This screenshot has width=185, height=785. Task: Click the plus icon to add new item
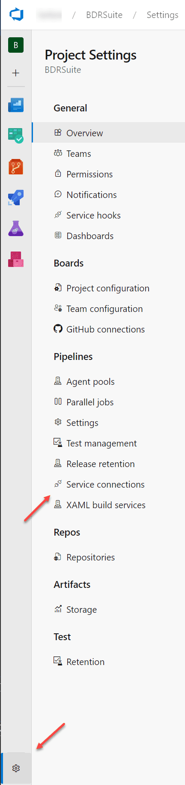point(16,73)
